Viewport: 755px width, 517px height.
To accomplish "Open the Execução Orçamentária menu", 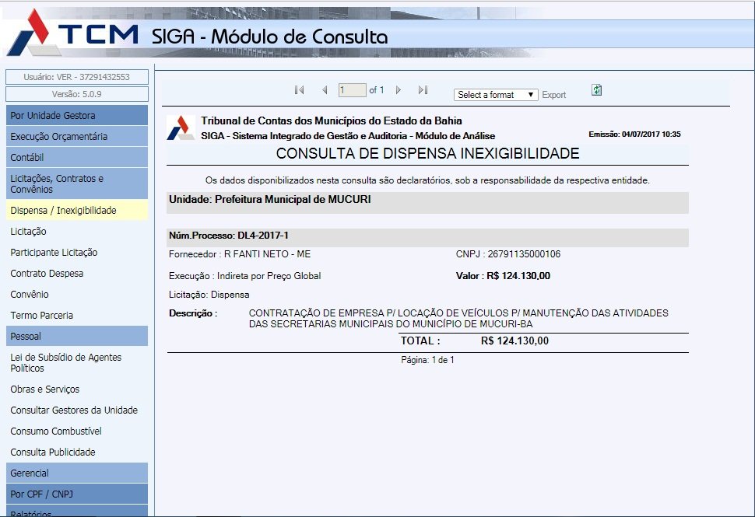I will click(76, 137).
